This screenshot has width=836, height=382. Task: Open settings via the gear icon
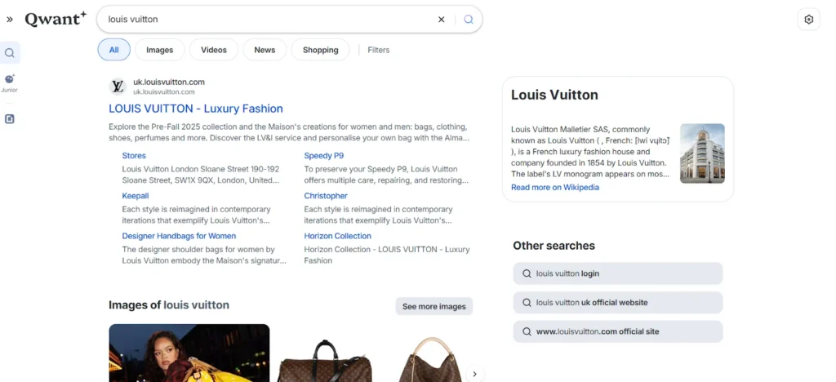click(809, 20)
